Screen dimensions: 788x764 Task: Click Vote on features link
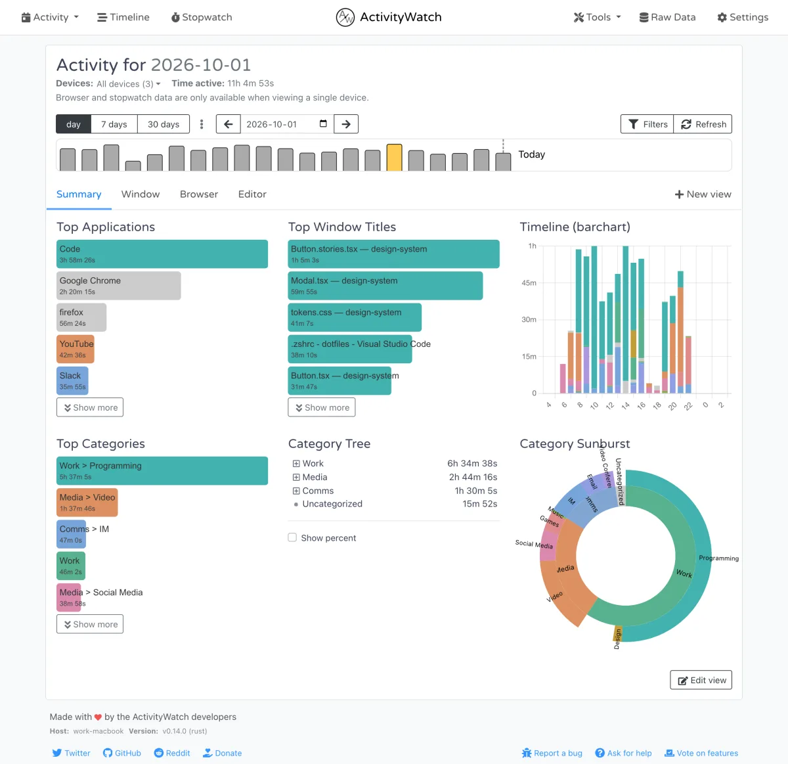(701, 753)
